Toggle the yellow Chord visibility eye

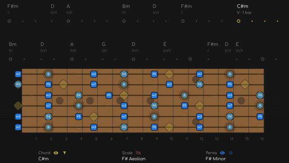coord(56,153)
